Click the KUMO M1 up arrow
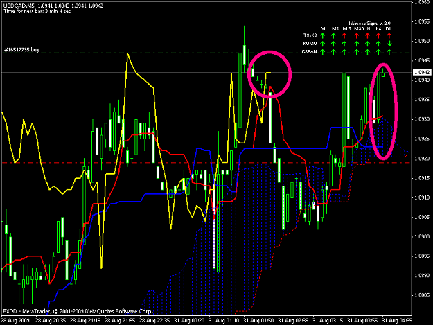The image size is (433, 325). coord(323,44)
